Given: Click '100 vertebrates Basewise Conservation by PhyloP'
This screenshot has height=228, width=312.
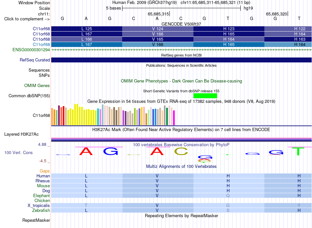Looking at the screenshot, I should coord(181,145).
